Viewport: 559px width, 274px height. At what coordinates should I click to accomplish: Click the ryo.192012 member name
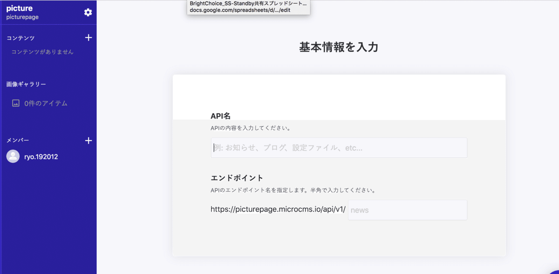coord(41,156)
